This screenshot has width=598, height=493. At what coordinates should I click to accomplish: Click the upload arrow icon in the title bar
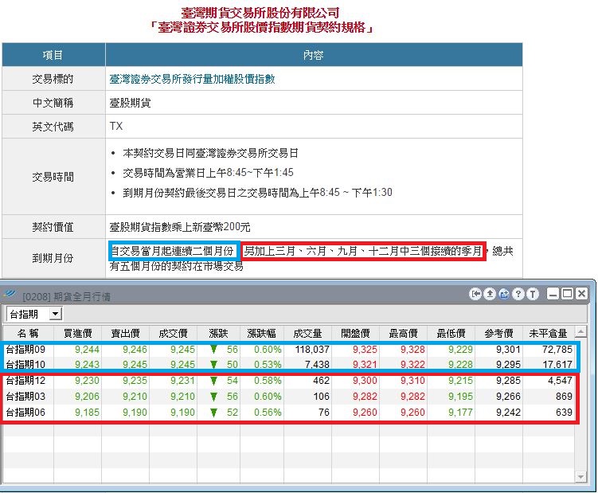[x=490, y=294]
